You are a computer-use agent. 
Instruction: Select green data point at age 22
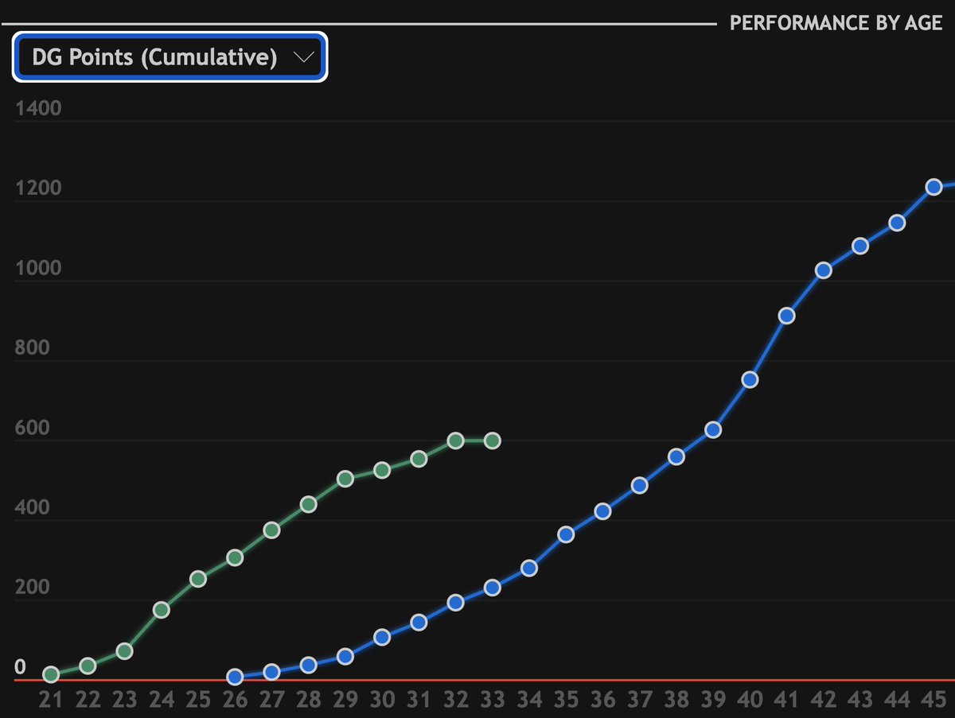coord(88,666)
